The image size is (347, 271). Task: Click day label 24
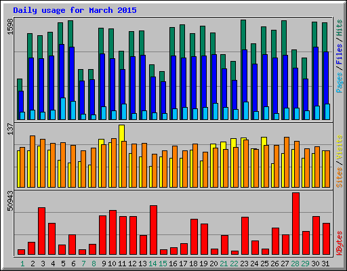tap(254, 264)
